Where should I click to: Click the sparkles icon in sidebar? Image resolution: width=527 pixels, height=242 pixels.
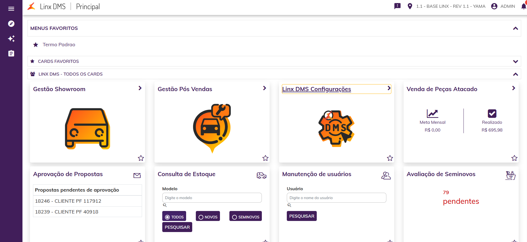point(11,38)
